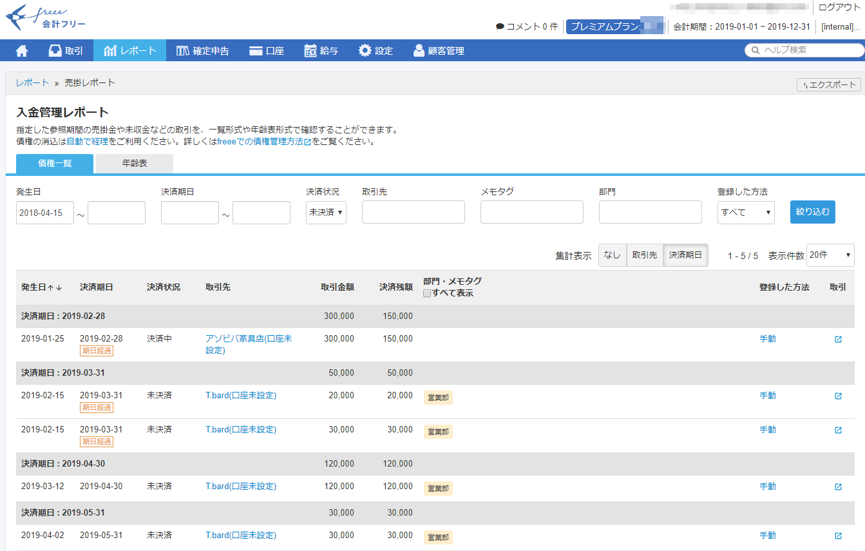The height and width of the screenshot is (551, 865).
Task: Open the 設定 gear menu
Action: pos(375,50)
